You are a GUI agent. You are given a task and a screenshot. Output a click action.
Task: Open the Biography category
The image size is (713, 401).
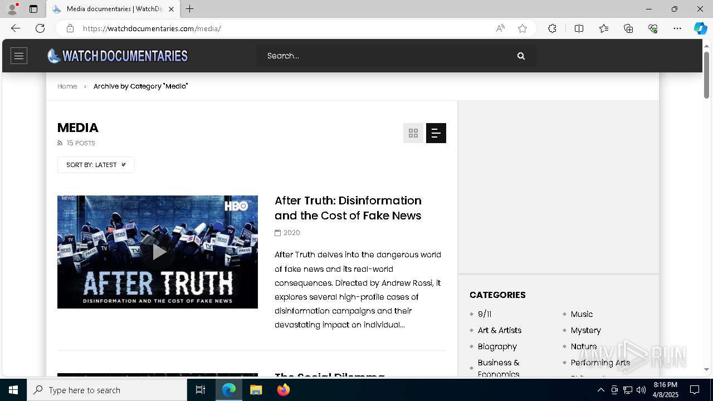point(497,346)
